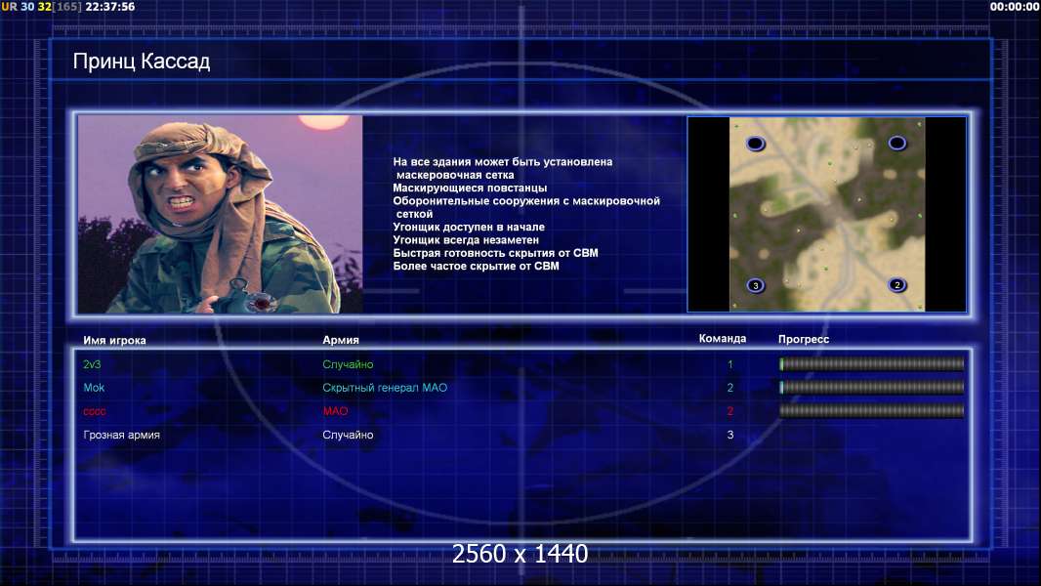
Task: Click the 'Прогресс' column header
Action: pyautogui.click(x=804, y=339)
